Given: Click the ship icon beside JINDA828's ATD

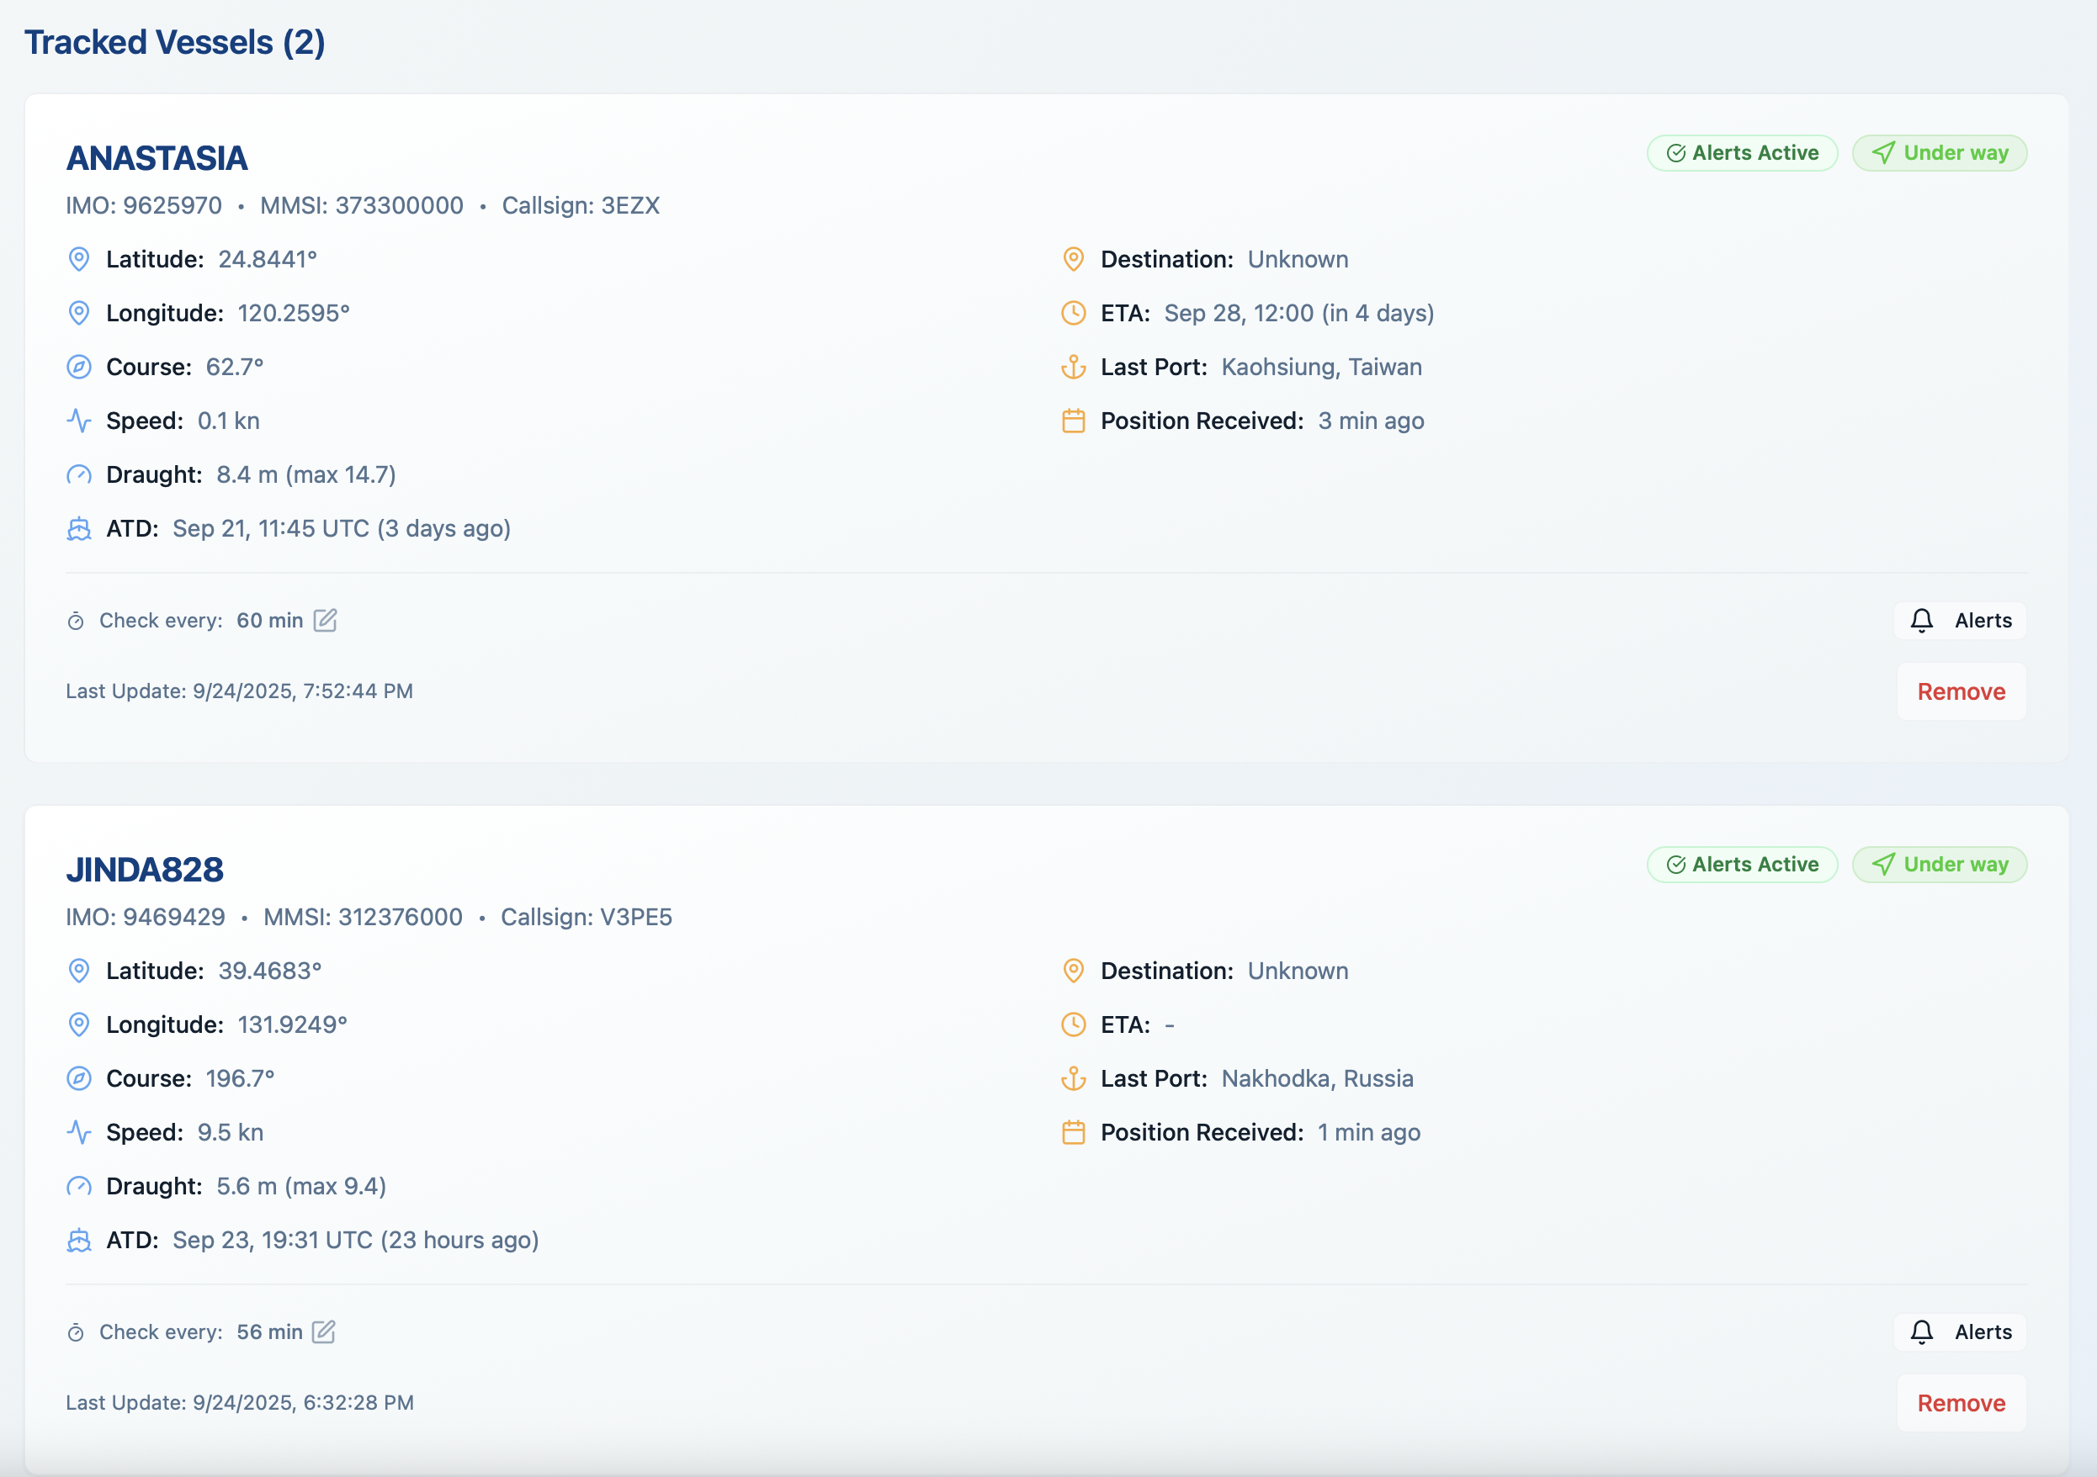Looking at the screenshot, I should pyautogui.click(x=79, y=1241).
